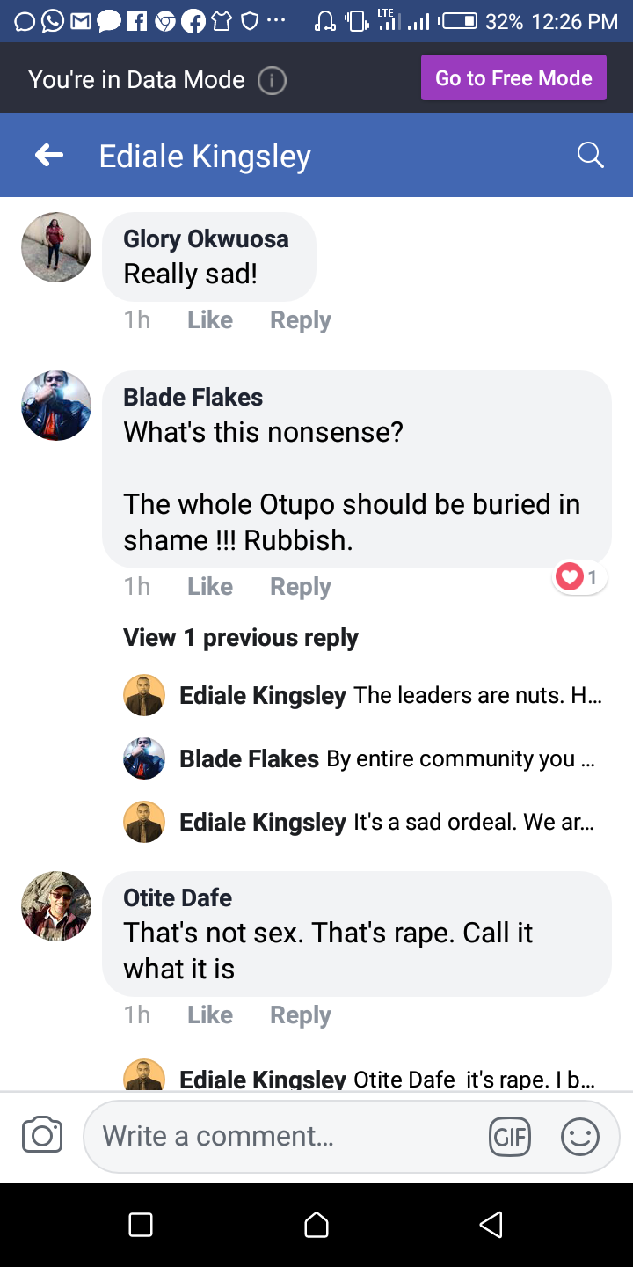Open Otite Dafe's profile picture
Screen dimensions: 633x1267
[56, 906]
